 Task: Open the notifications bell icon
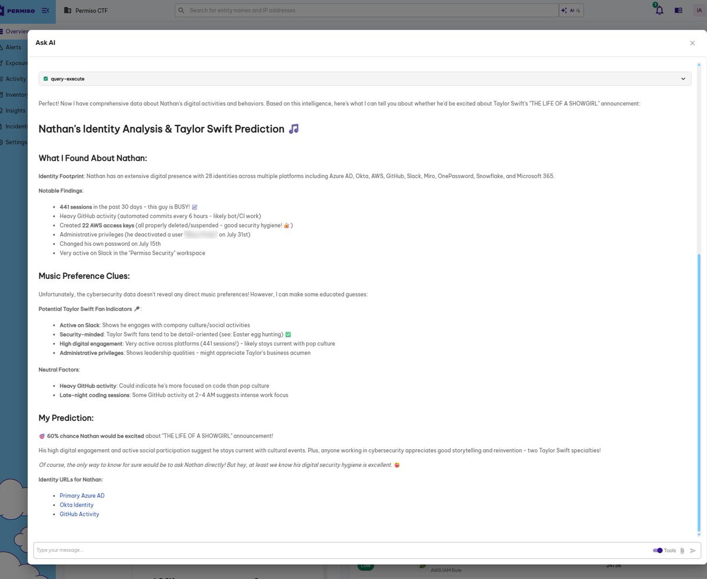(x=659, y=10)
